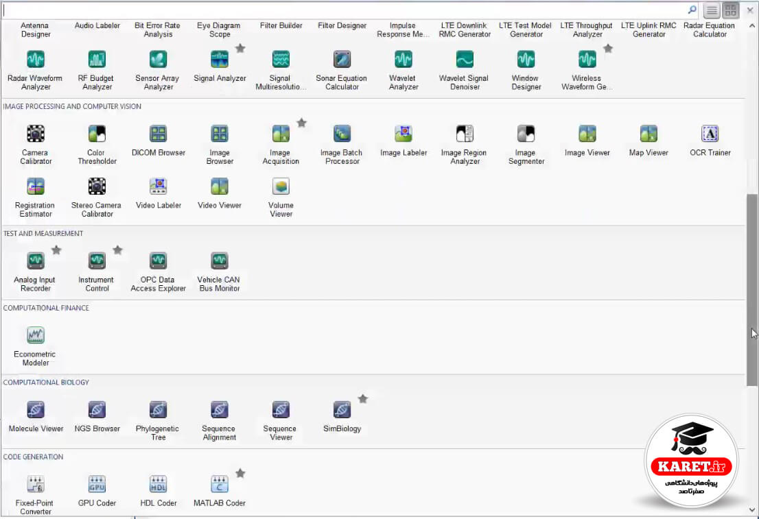Toggle favorite star for Instrument Control

tap(117, 250)
